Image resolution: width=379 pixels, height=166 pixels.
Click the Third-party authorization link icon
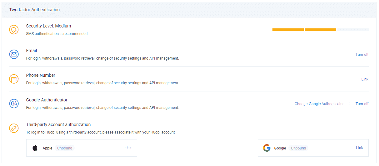click(14, 128)
